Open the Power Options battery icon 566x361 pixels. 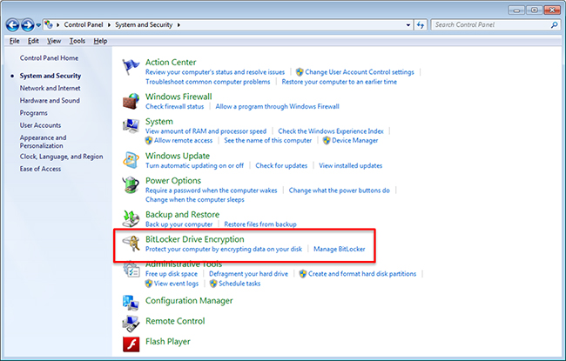(x=131, y=185)
